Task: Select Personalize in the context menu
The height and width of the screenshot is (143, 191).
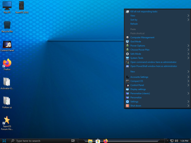Action: tap(157, 98)
